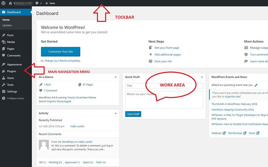Screen dimensions: 268x167
Task: Open HeroPress: Keeping Community Alive article
Action: pos(232,110)
